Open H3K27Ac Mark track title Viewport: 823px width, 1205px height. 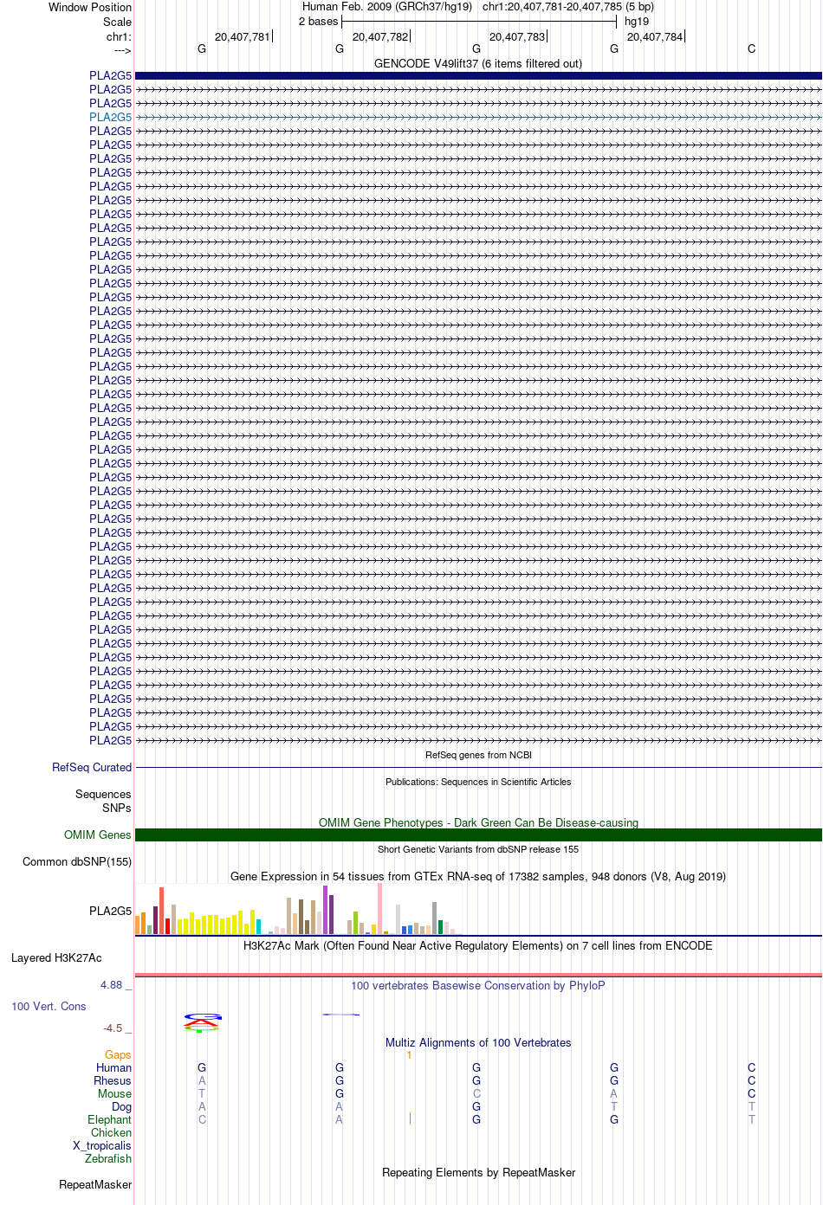(x=478, y=945)
